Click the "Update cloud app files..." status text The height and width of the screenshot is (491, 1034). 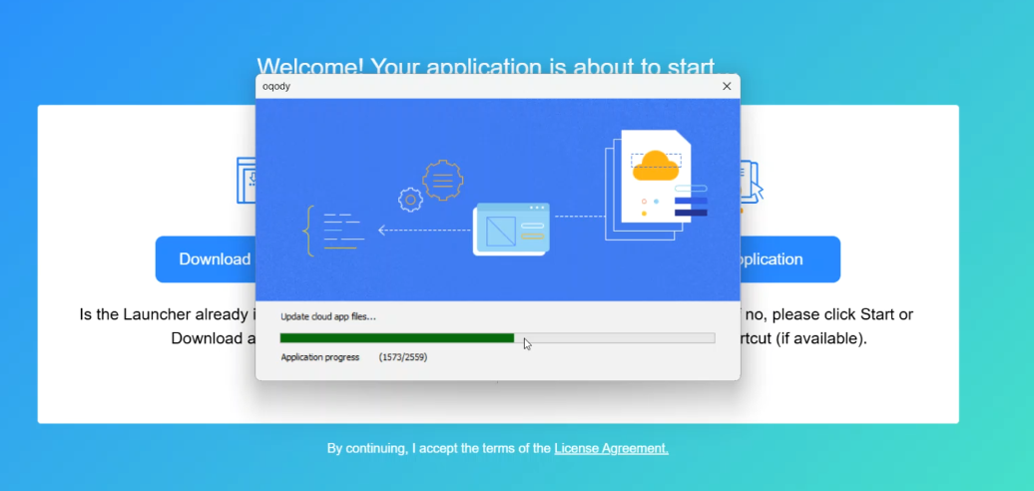(328, 316)
